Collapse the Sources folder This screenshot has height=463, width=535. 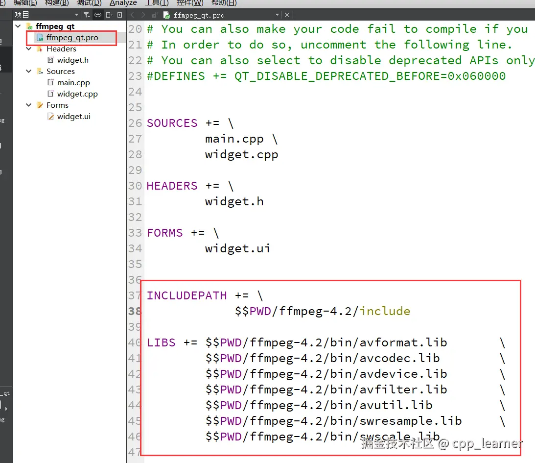[29, 72]
